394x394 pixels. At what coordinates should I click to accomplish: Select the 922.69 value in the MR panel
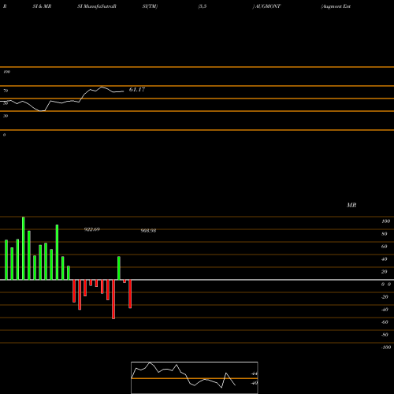point(91,229)
